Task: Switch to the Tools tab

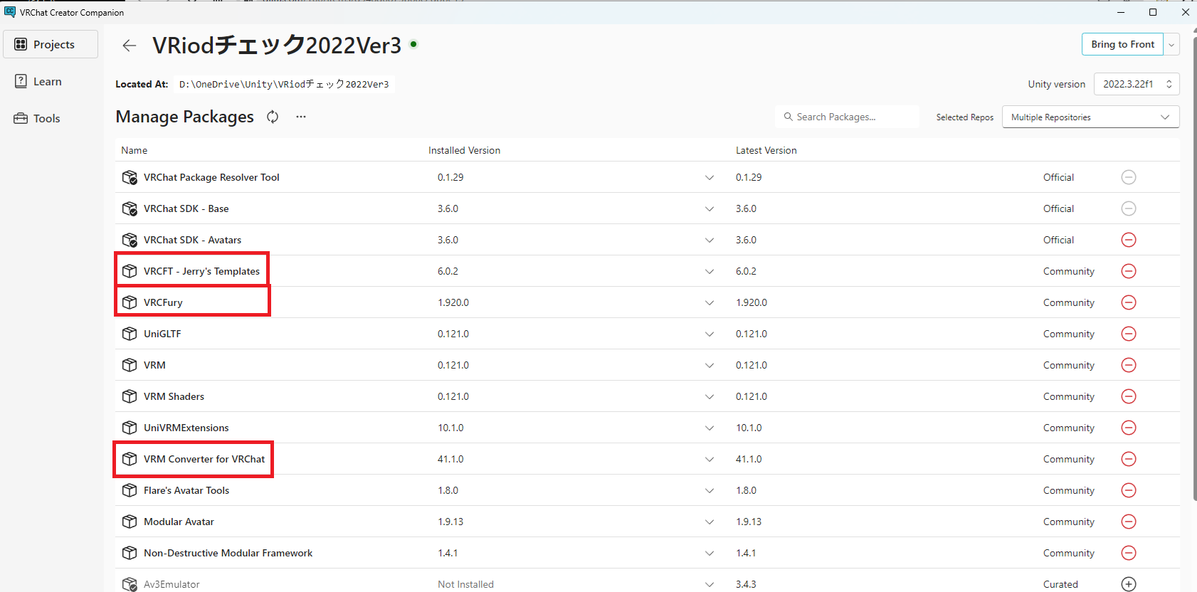Action: click(x=51, y=118)
